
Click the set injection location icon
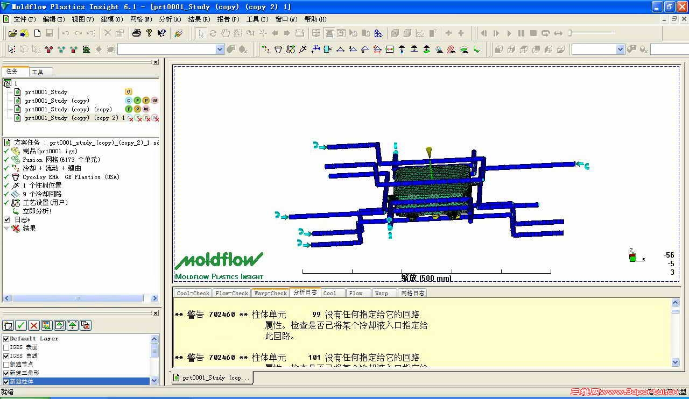click(x=303, y=49)
